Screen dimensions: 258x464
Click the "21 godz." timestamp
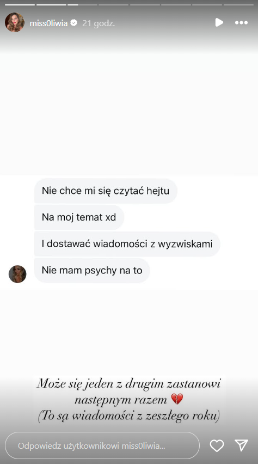pyautogui.click(x=99, y=23)
